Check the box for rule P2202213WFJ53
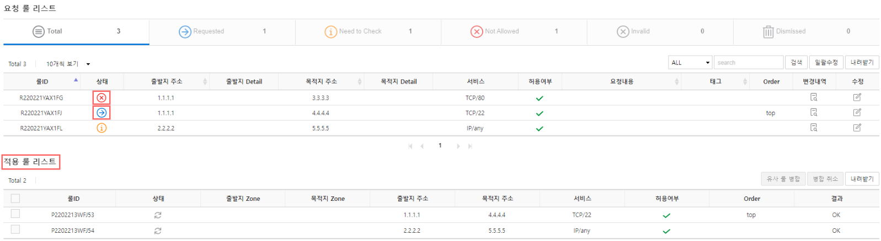 click(15, 213)
